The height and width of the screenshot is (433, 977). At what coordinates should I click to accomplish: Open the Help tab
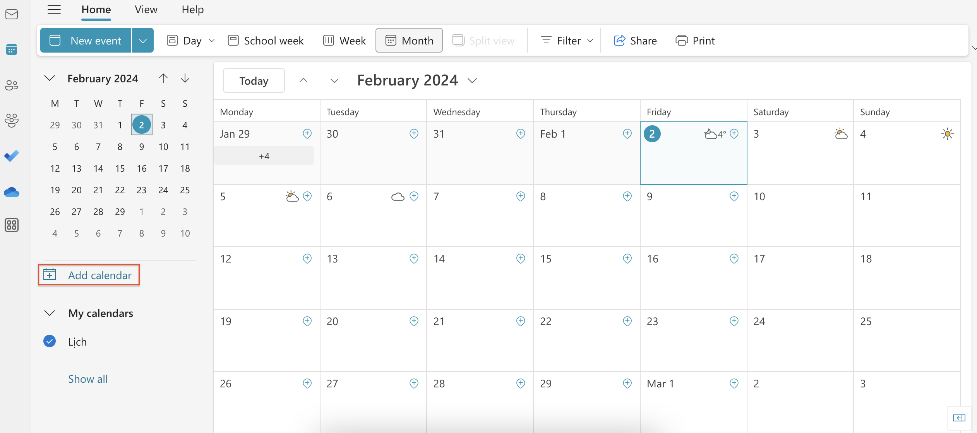[x=192, y=10]
